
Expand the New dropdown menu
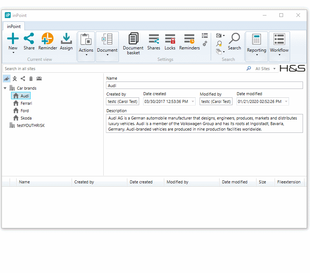(x=13, y=52)
